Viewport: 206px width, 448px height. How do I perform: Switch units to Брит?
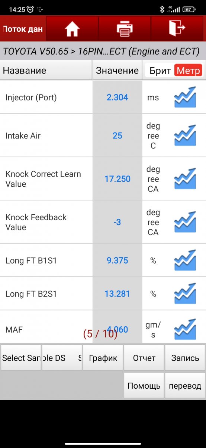coord(160,71)
